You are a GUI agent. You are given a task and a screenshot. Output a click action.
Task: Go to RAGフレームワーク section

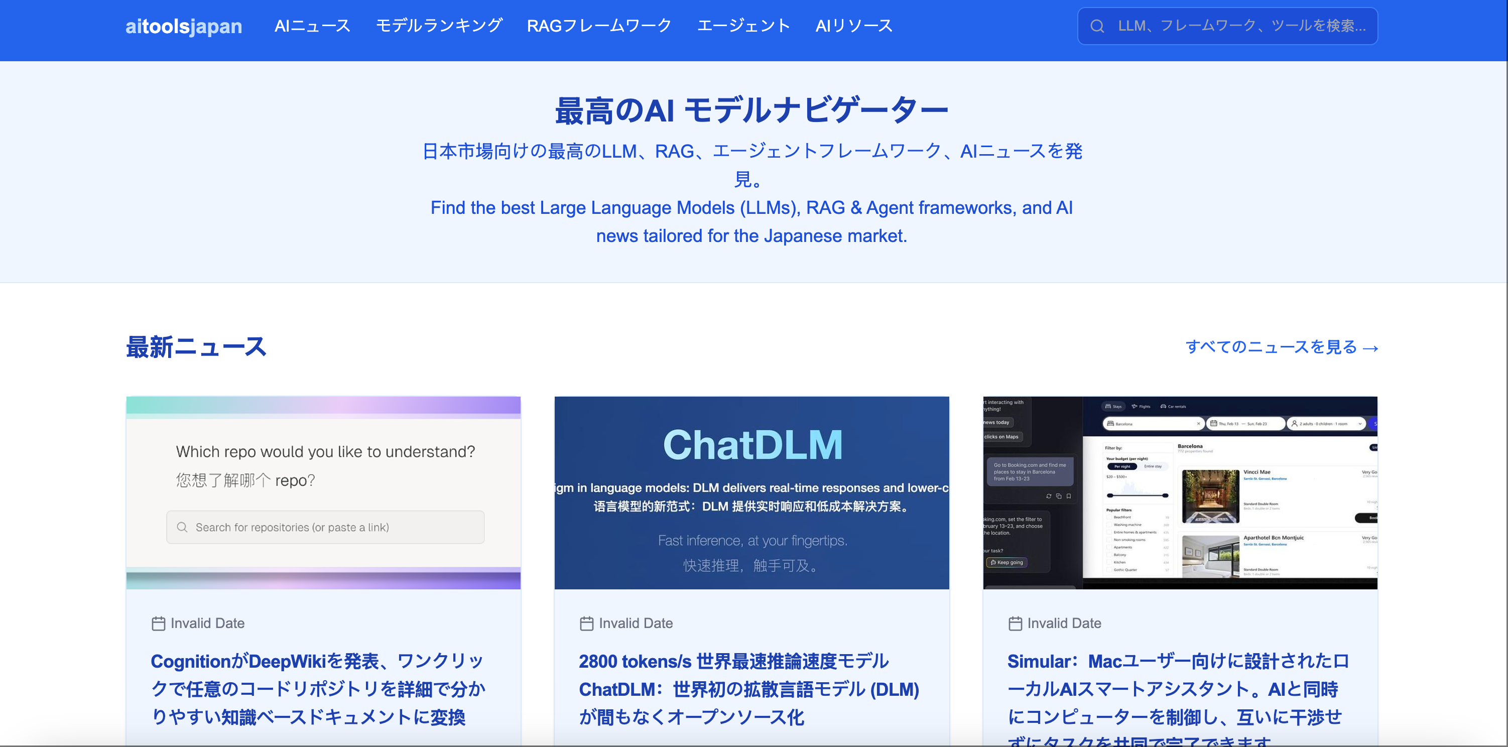(599, 26)
